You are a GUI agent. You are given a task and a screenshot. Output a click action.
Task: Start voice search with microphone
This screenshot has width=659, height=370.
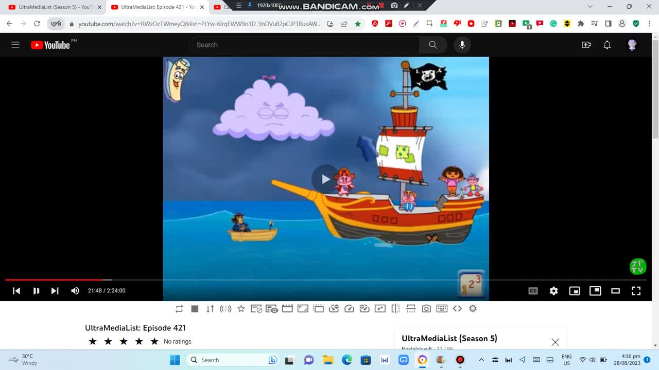click(462, 45)
